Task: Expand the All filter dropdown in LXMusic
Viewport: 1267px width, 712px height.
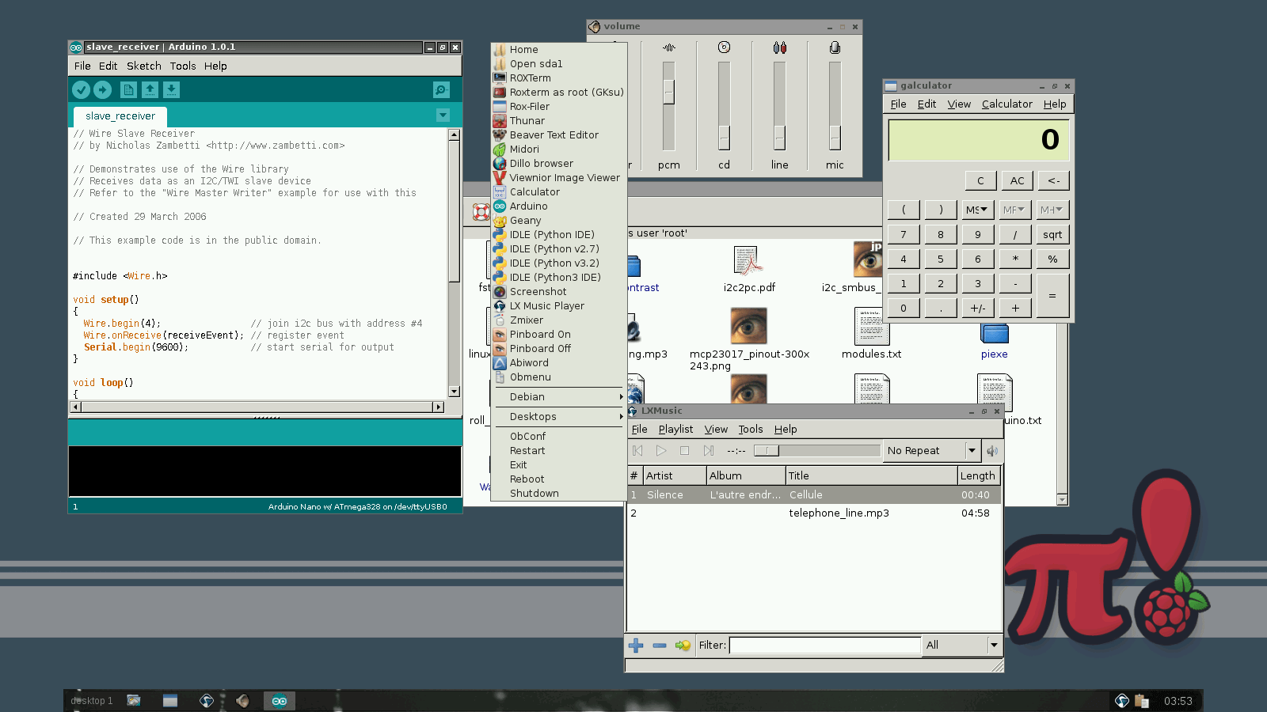Action: click(994, 646)
